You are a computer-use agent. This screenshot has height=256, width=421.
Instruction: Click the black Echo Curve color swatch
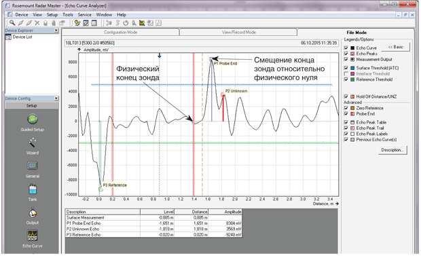352,48
